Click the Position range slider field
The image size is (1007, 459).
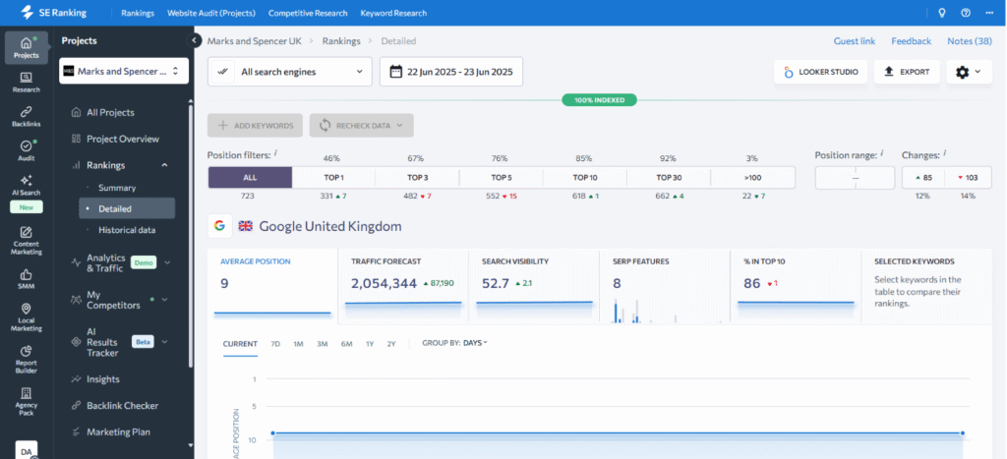[x=855, y=178]
